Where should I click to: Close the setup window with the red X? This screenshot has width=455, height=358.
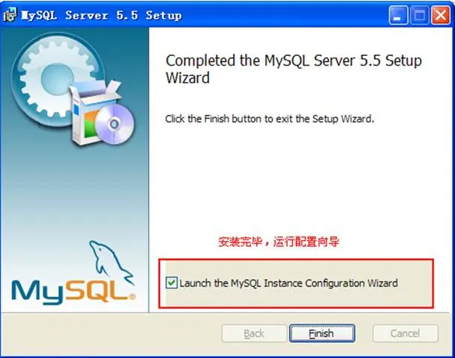pos(441,15)
